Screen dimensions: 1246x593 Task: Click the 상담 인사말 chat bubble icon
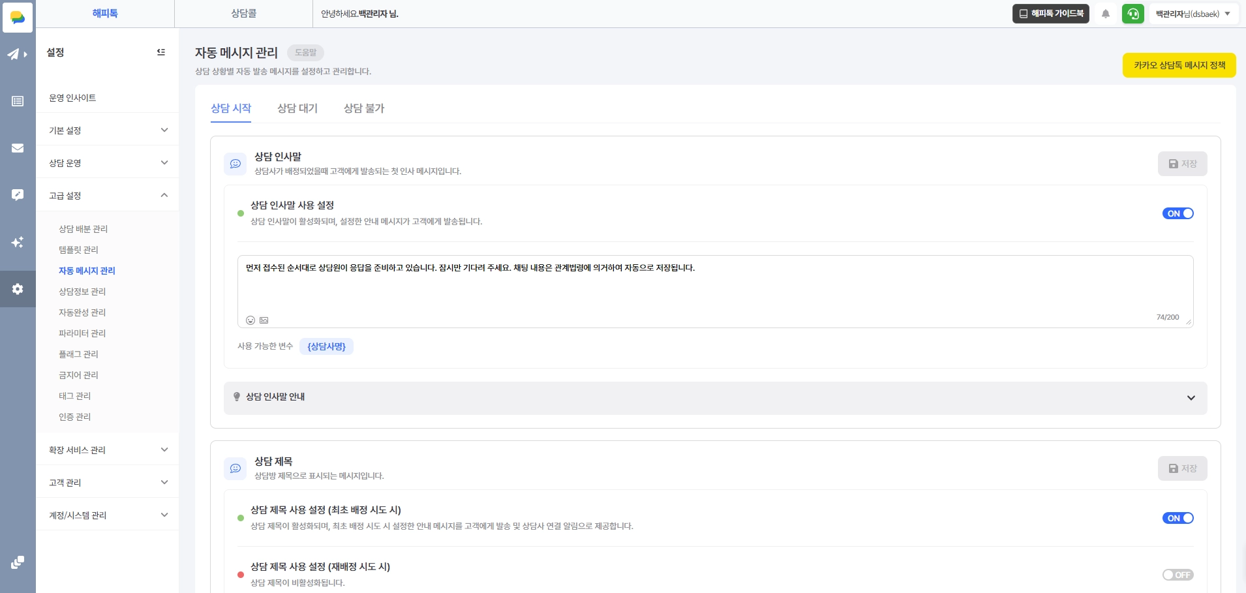click(x=236, y=164)
